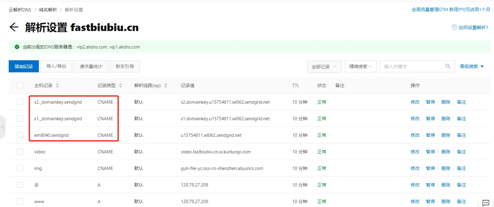Screen dimensions: 494x207
Task: Select record value u15754811.wl062.sendgrid.net
Action: (211, 135)
